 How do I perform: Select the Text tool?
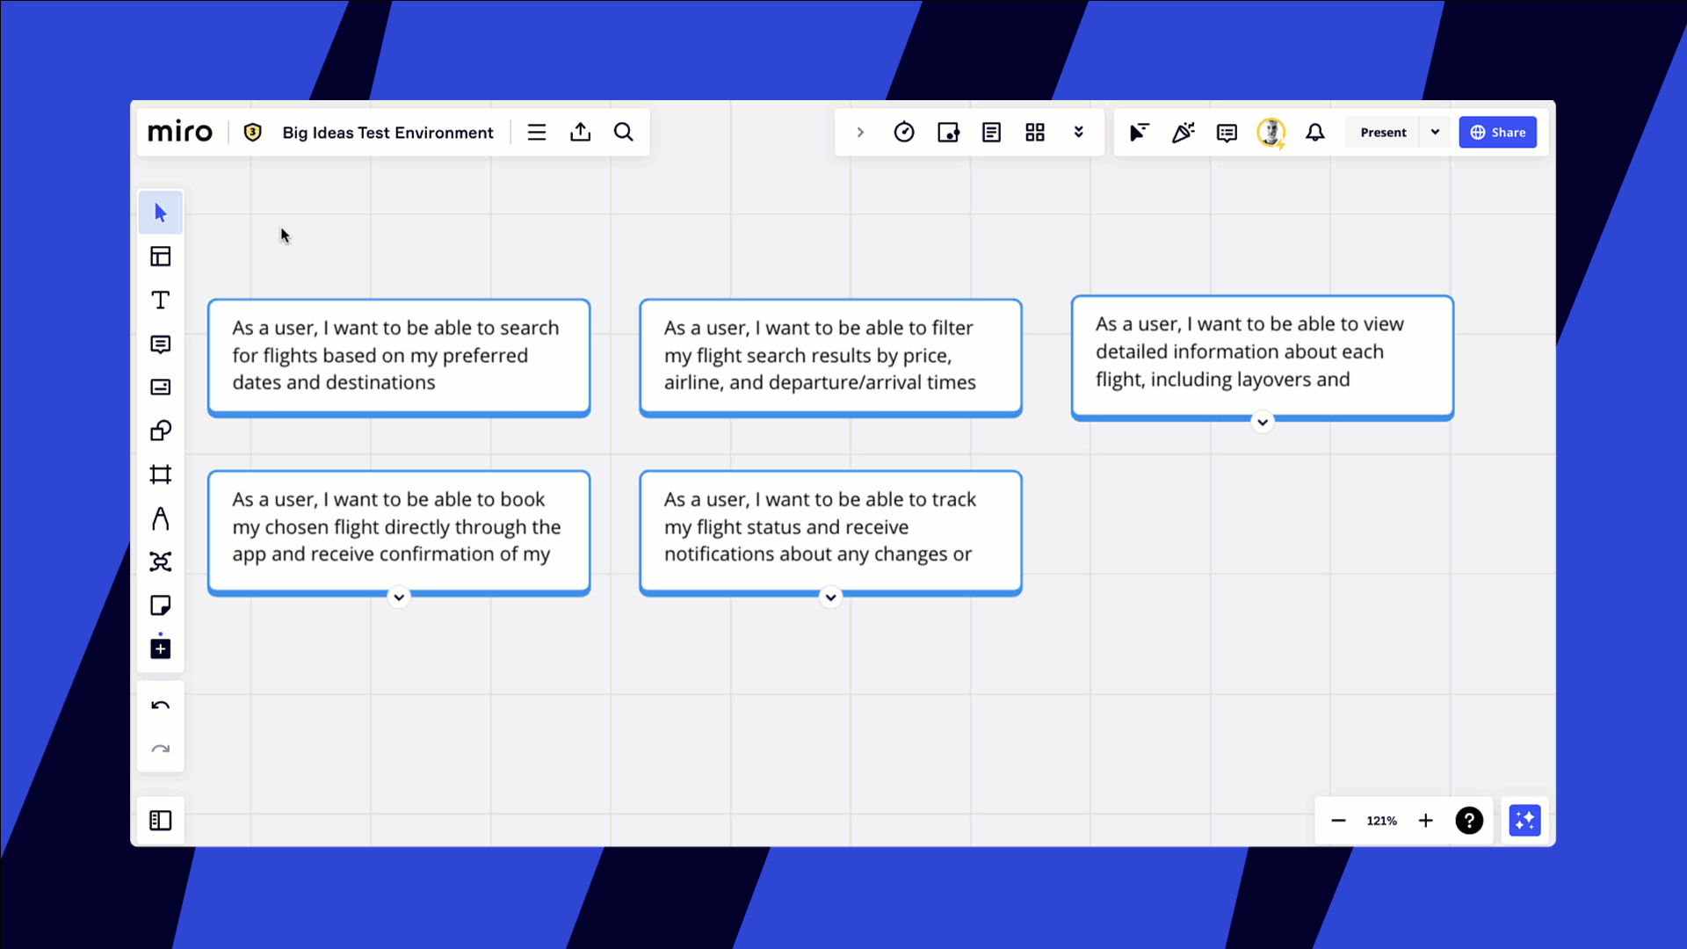point(161,300)
